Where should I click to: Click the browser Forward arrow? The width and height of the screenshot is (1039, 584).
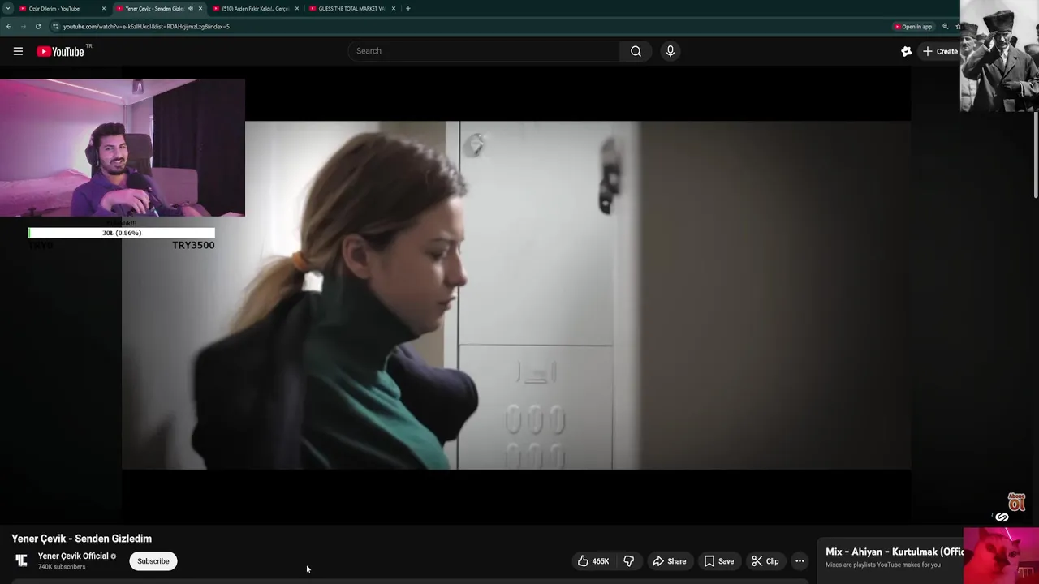[x=23, y=27]
